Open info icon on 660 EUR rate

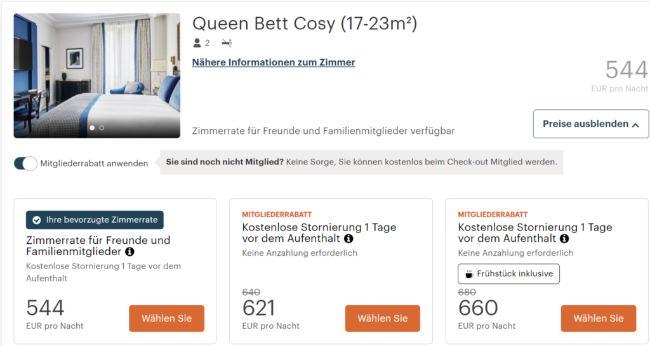564,239
